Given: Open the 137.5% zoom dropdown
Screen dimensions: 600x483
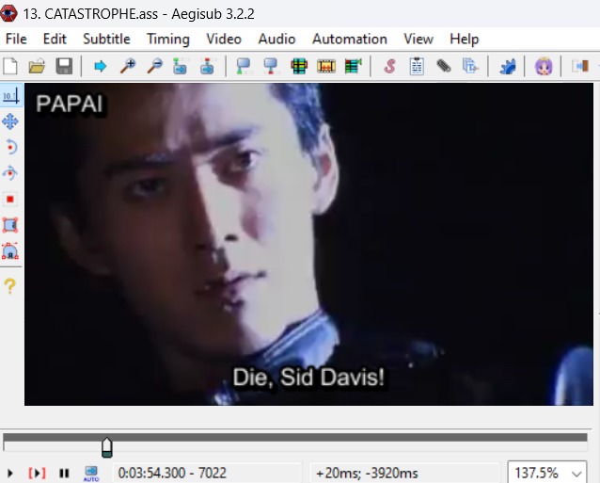Looking at the screenshot, I should point(547,474).
